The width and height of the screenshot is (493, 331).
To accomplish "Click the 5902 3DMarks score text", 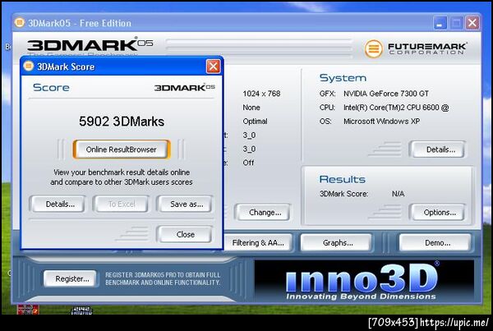I will click(122, 122).
